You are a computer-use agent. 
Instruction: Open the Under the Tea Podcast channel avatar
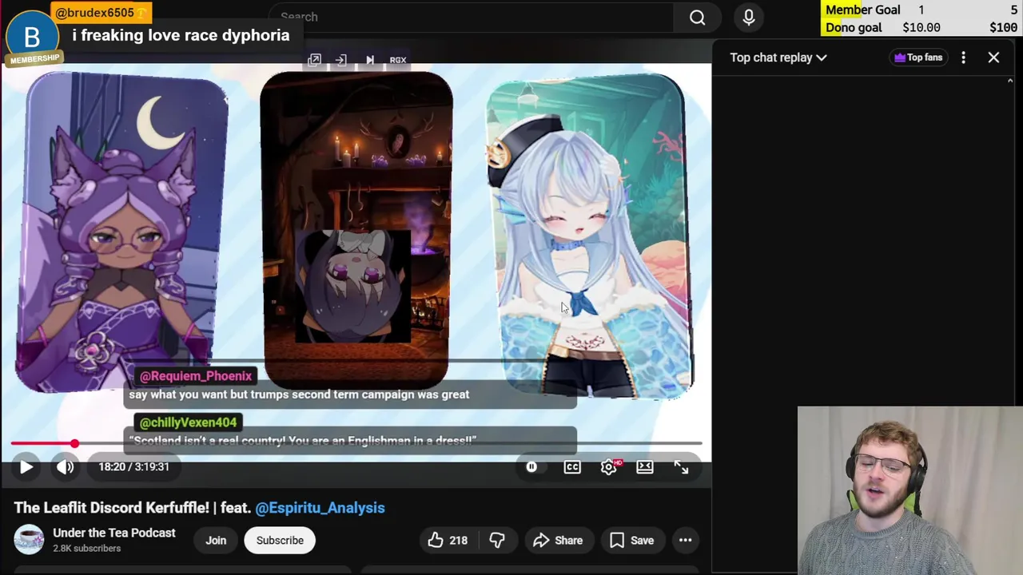click(29, 541)
